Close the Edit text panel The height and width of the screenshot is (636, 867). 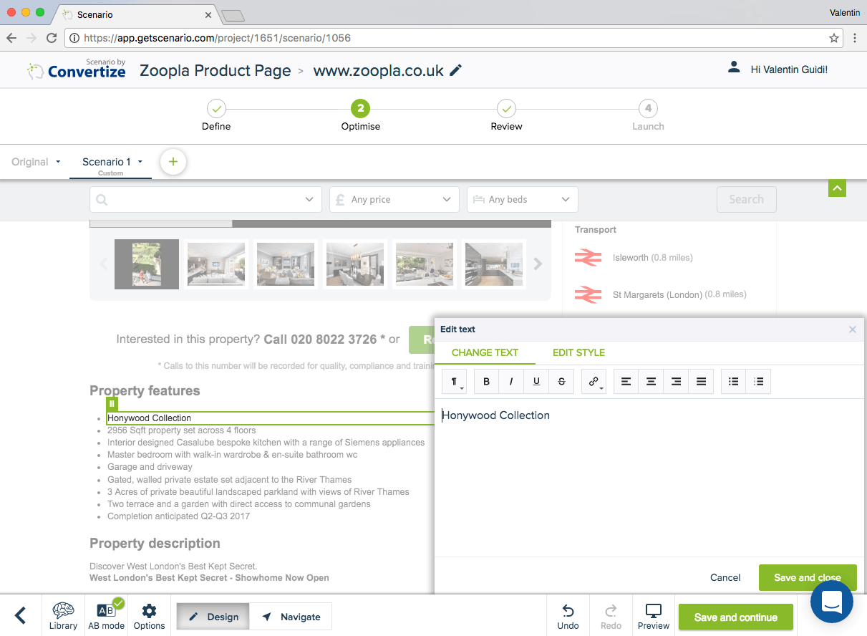[x=853, y=329]
